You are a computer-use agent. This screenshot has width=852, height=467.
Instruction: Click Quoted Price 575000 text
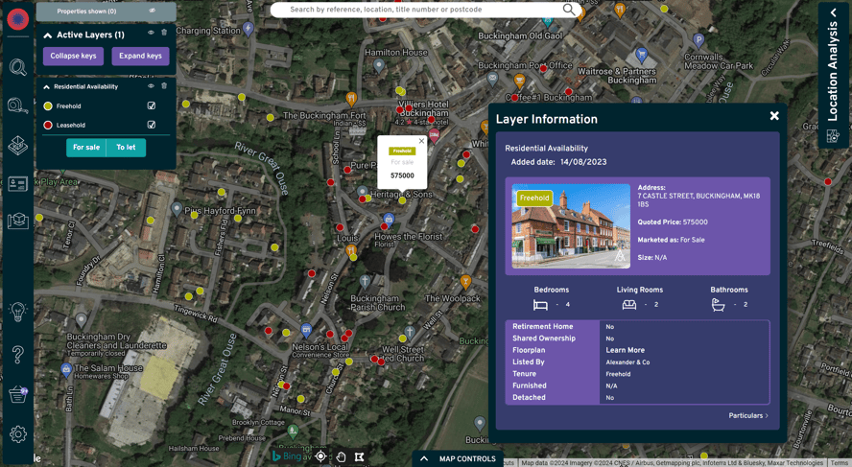[673, 222]
